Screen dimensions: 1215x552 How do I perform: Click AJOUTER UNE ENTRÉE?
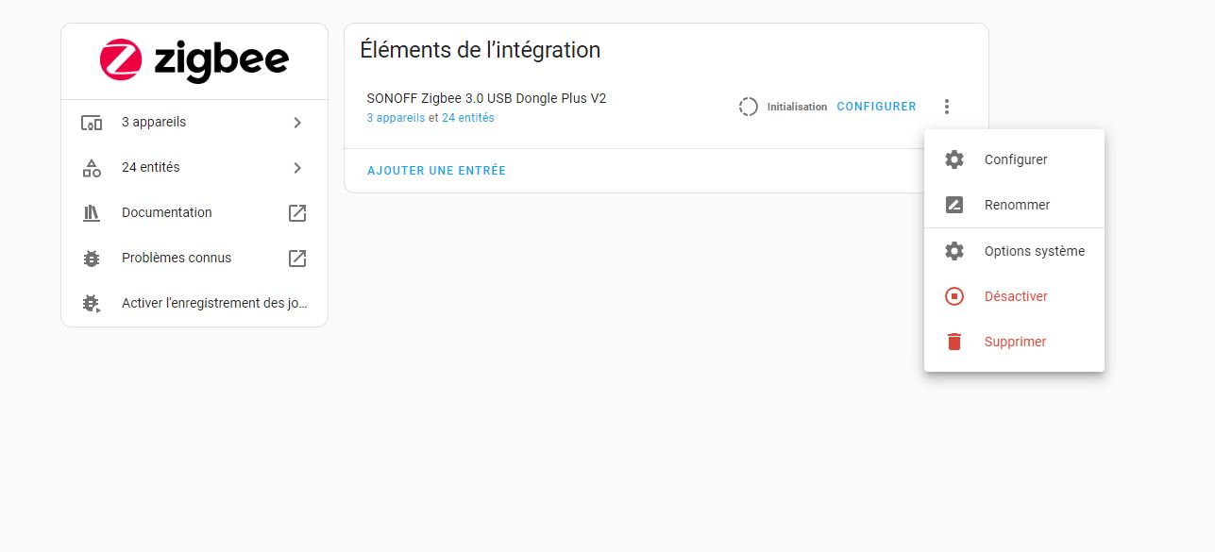(x=436, y=171)
